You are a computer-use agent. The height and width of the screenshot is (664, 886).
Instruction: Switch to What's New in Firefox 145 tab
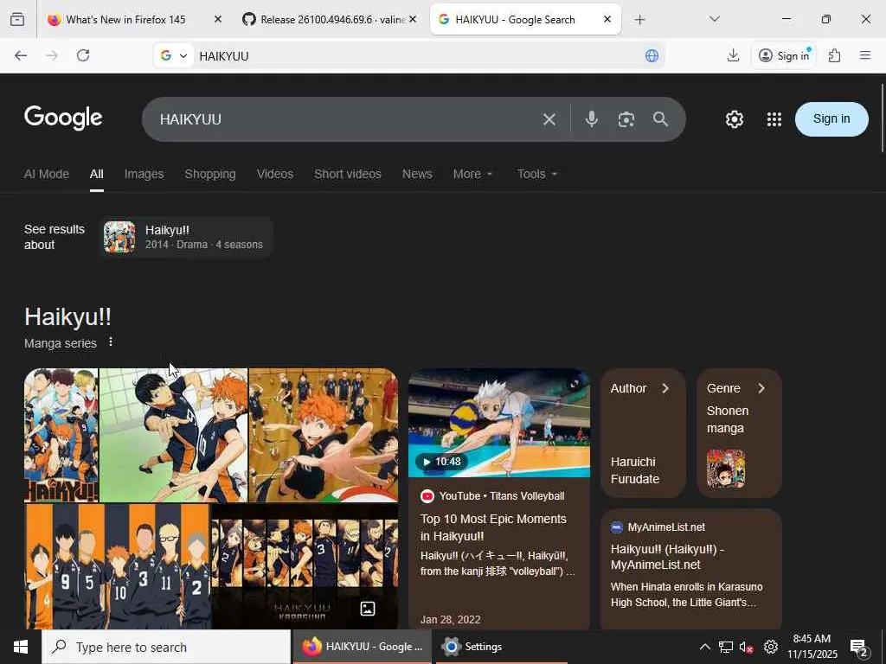tap(125, 20)
